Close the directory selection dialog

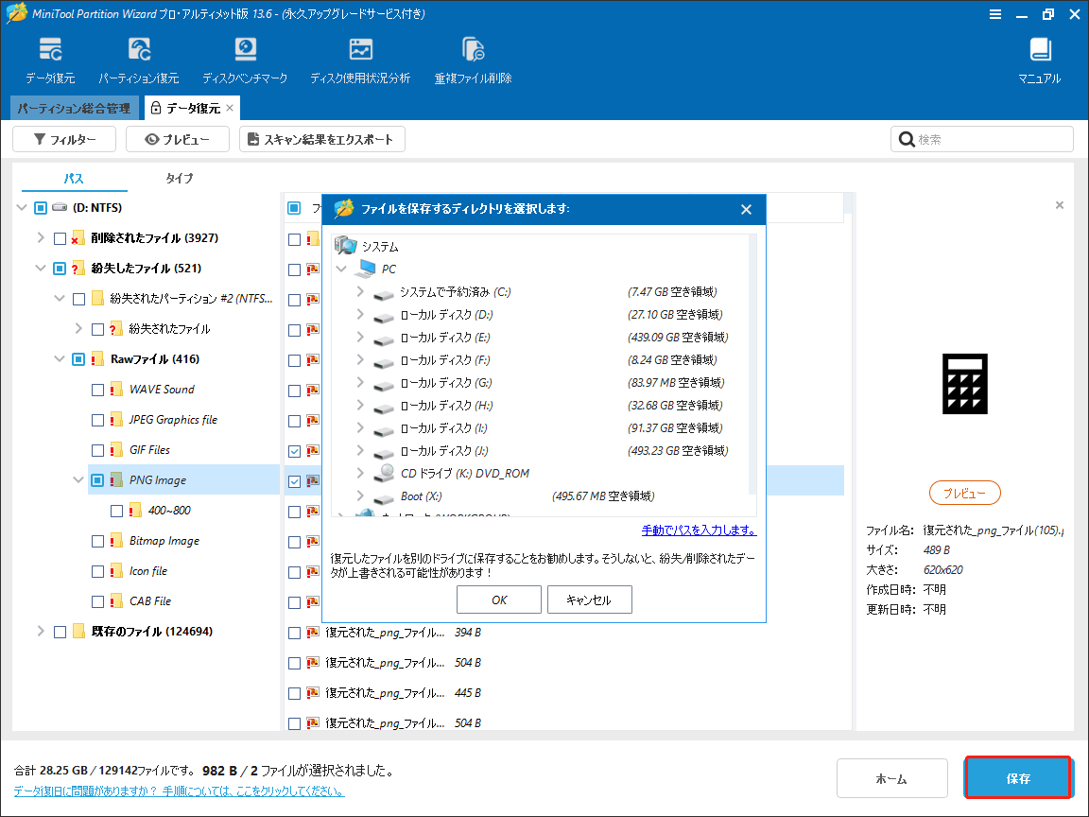point(746,209)
